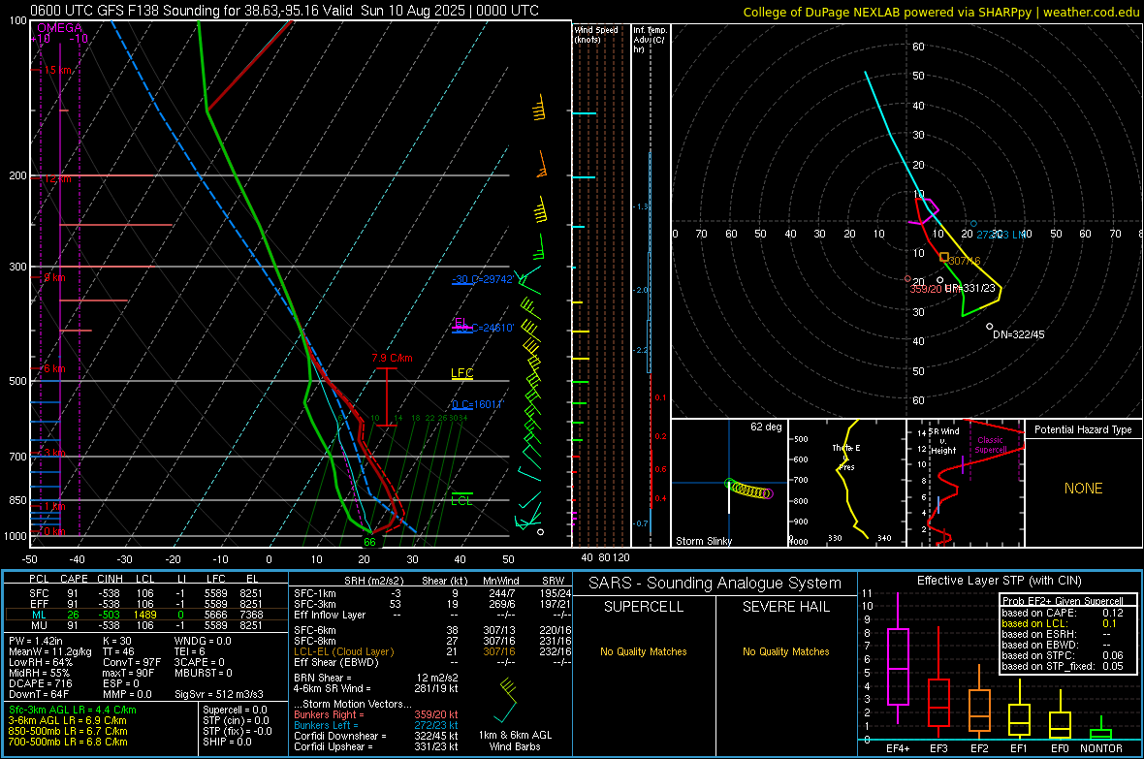The width and height of the screenshot is (1144, 759).
Task: Click the SEVERE HAIL analogue column header
Action: [x=785, y=607]
